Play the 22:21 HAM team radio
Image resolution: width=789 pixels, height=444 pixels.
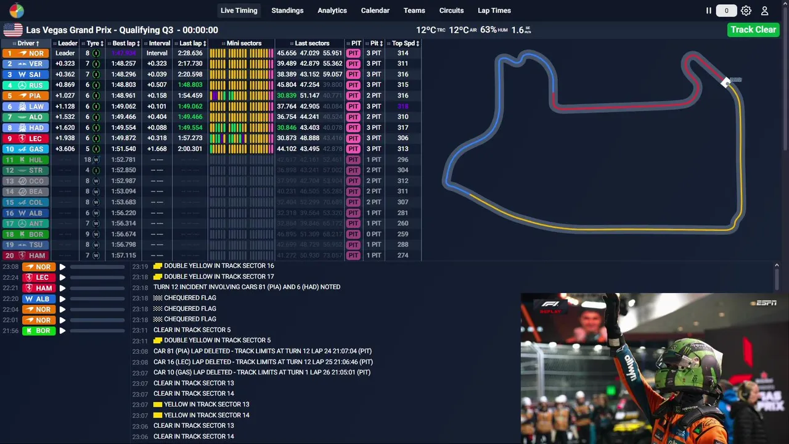click(62, 288)
